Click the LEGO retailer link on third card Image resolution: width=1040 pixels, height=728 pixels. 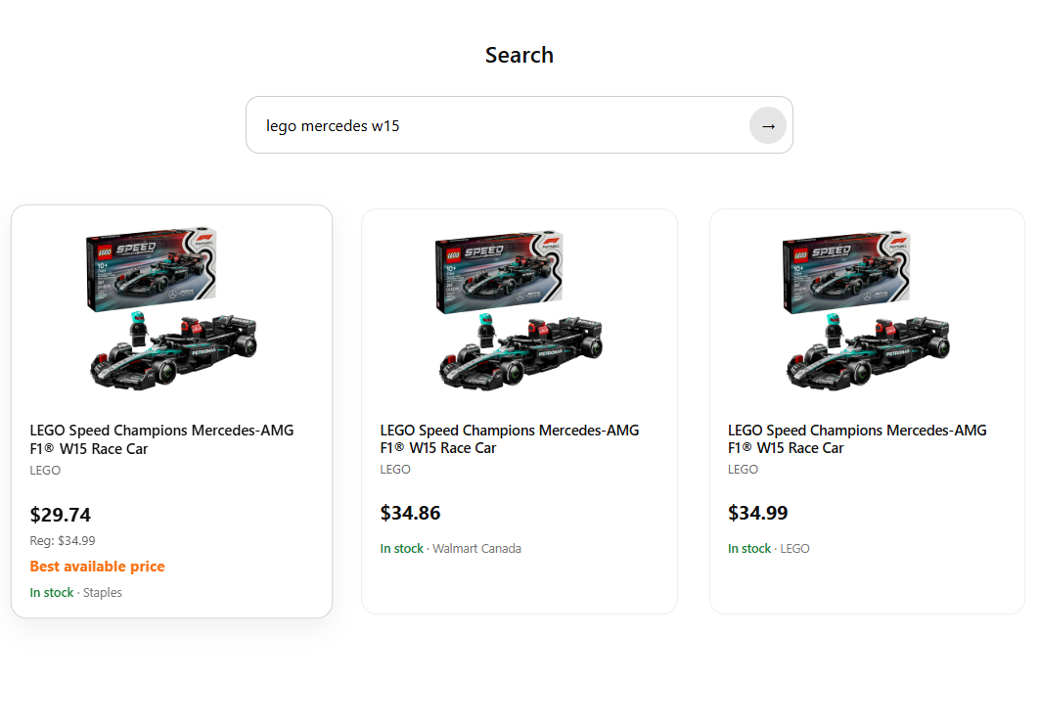[794, 548]
